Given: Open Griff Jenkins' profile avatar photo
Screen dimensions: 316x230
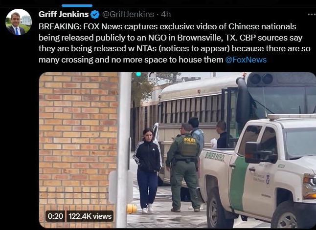Looking at the screenshot, I should click(x=19, y=22).
